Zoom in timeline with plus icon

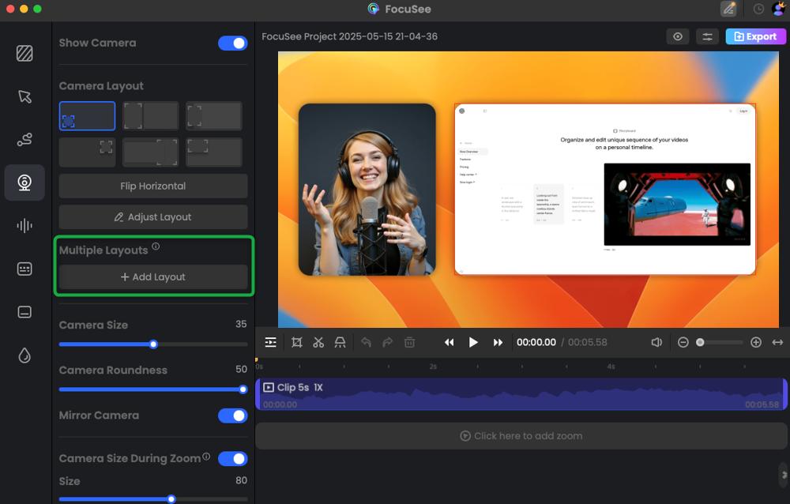coord(756,342)
